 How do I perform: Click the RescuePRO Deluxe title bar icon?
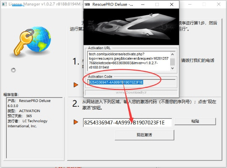point(87,5)
